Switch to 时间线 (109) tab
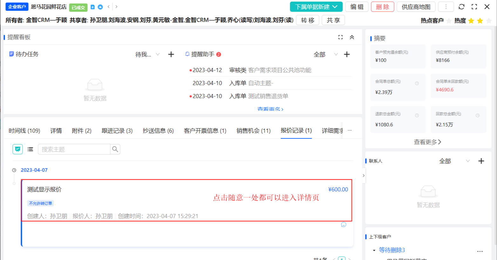 click(24, 131)
